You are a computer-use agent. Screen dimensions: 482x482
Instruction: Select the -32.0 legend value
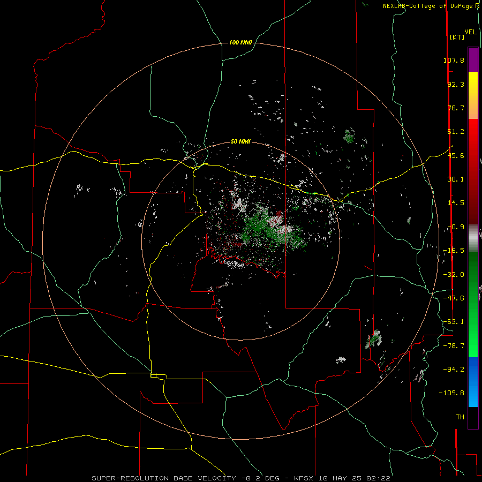tap(454, 275)
